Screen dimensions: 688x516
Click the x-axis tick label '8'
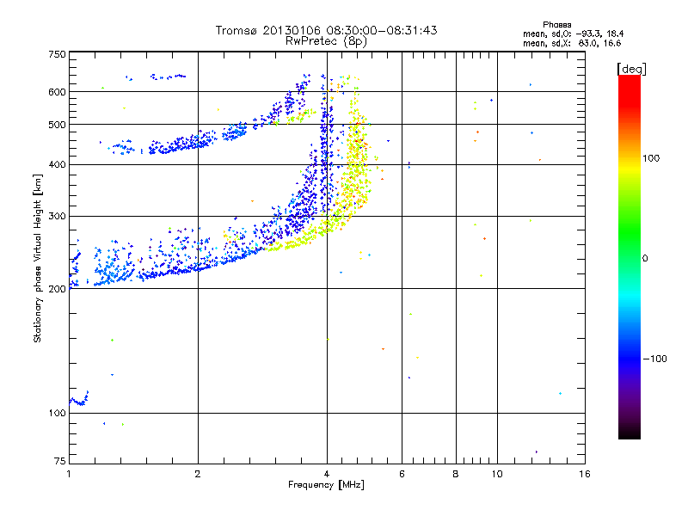pos(456,474)
